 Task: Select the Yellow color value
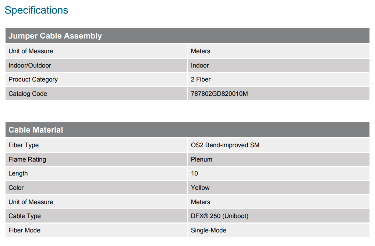(x=200, y=188)
